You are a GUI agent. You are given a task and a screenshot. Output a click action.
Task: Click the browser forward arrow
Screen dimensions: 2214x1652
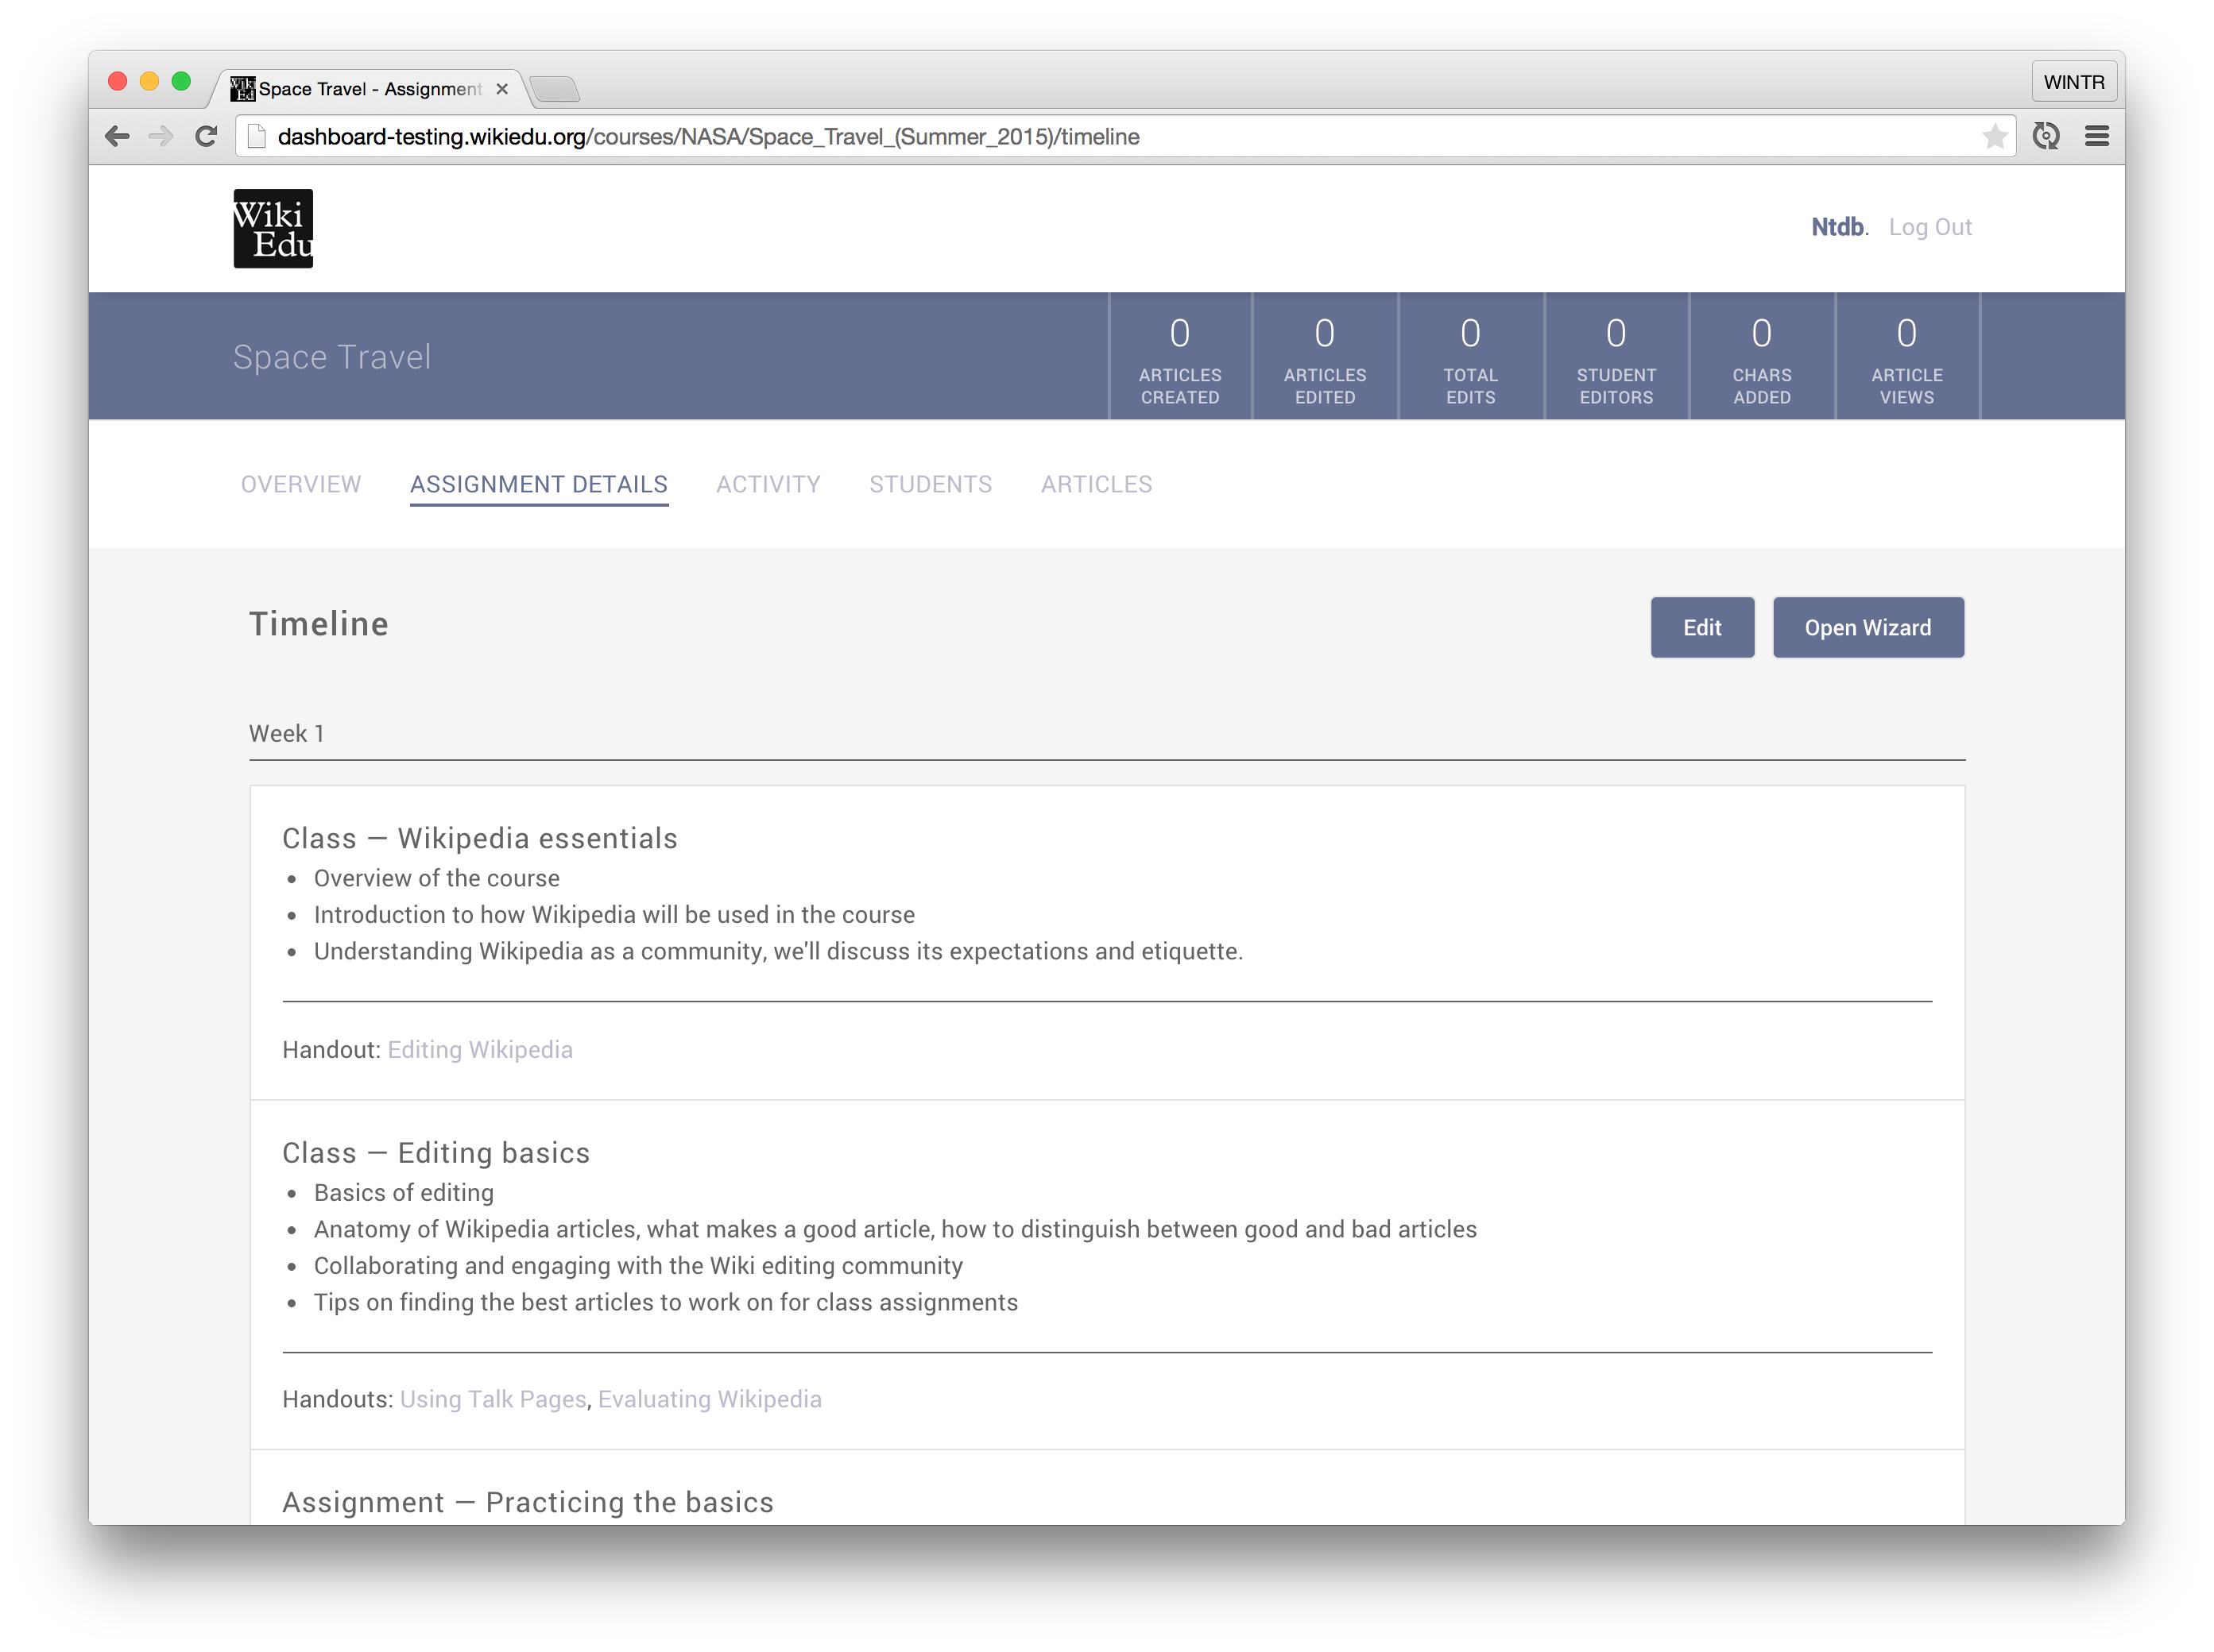[x=160, y=136]
